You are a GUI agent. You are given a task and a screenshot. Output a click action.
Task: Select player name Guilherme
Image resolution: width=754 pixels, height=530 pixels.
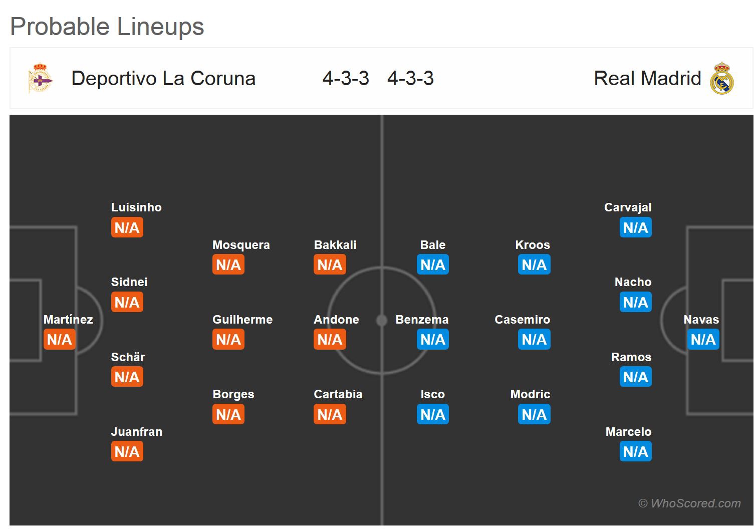(x=242, y=320)
